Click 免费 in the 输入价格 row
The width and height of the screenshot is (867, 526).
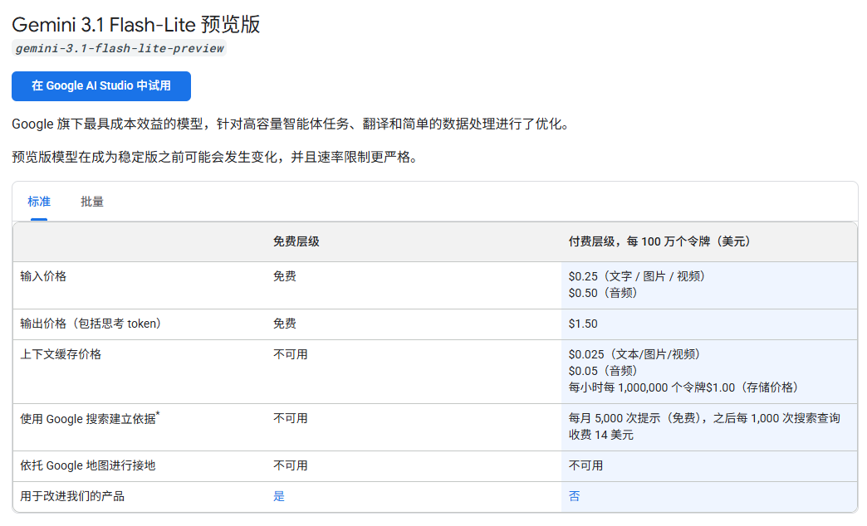[284, 276]
